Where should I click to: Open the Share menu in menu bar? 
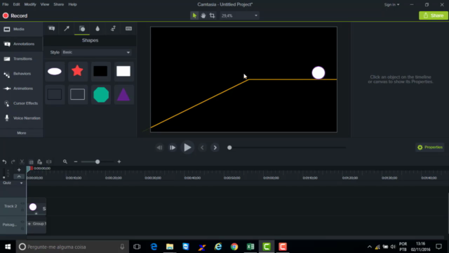(59, 4)
